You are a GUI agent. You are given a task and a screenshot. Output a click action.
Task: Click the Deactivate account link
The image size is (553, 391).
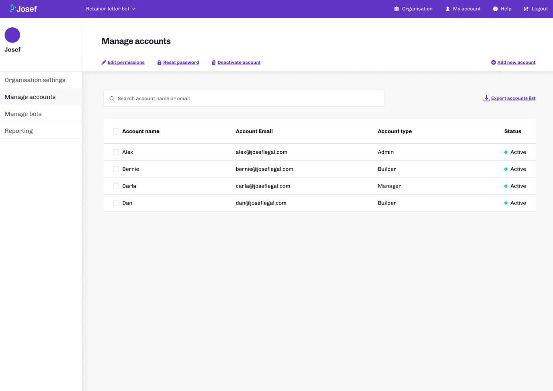(239, 62)
